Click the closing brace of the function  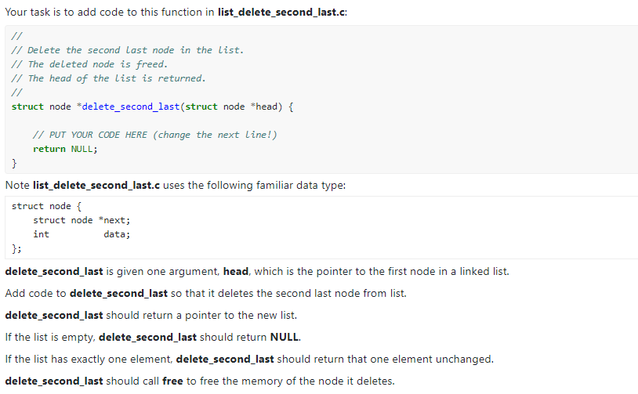(14, 163)
